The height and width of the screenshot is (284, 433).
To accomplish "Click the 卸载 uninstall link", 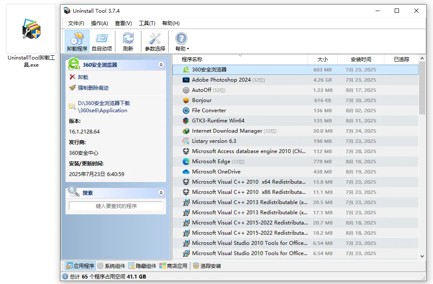I will pyautogui.click(x=83, y=77).
